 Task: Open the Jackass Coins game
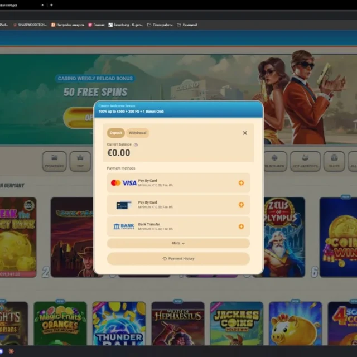click(237, 324)
